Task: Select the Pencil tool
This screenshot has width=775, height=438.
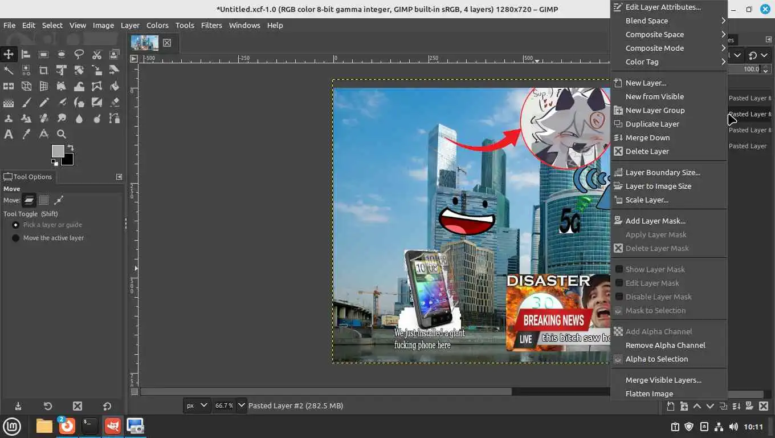Action: [44, 103]
